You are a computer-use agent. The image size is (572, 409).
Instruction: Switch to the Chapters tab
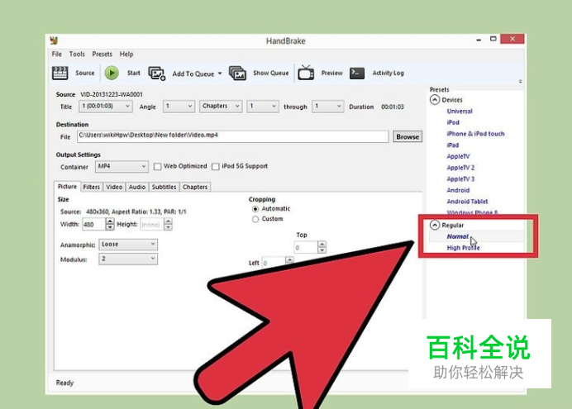195,187
